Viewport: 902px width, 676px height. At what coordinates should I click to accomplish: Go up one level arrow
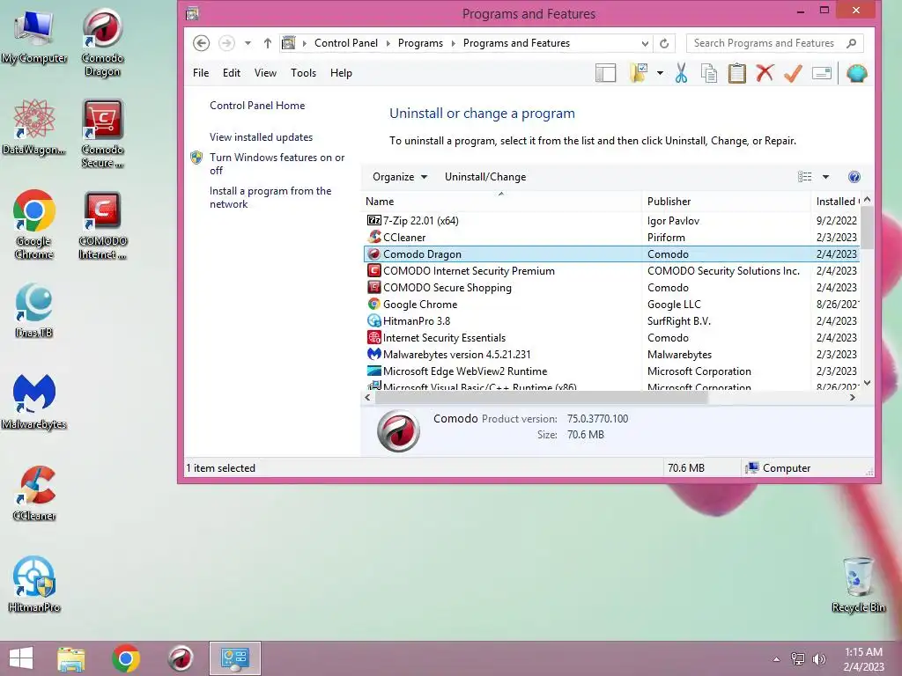[x=268, y=43]
